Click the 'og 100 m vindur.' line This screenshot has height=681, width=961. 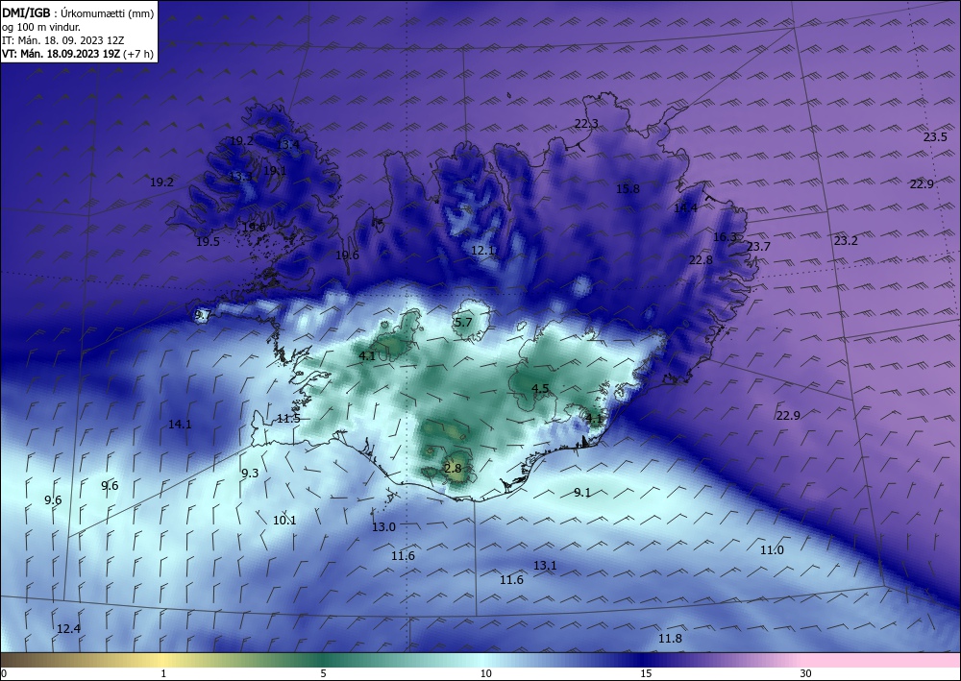[x=41, y=27]
